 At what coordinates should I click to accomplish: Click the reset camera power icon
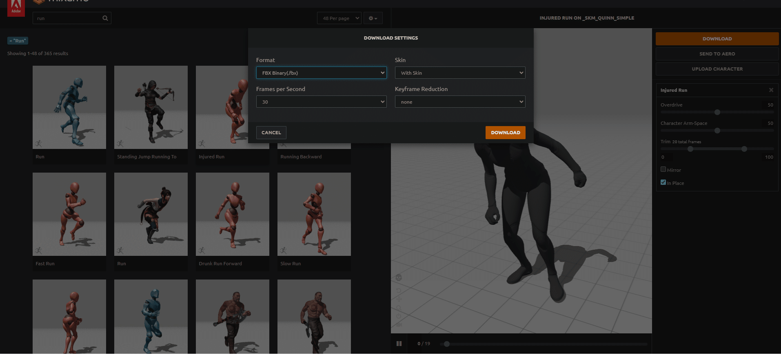tap(399, 316)
